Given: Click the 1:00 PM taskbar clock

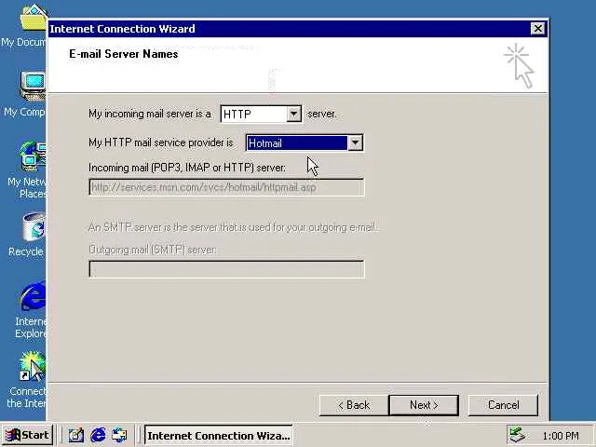Looking at the screenshot, I should 561,436.
